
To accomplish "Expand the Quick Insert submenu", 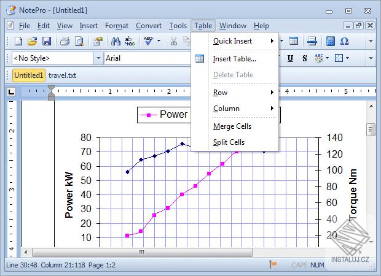I will coord(272,41).
